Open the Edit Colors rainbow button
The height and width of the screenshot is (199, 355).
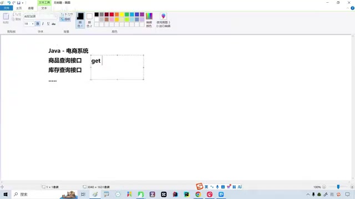coord(149,20)
